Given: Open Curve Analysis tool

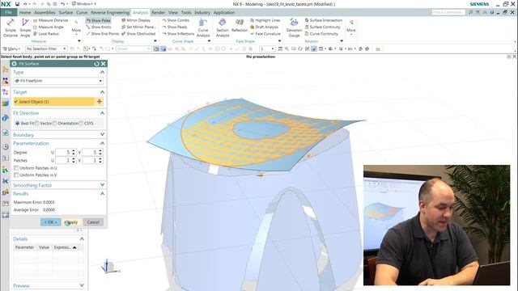Looking at the screenshot, I should (x=203, y=27).
